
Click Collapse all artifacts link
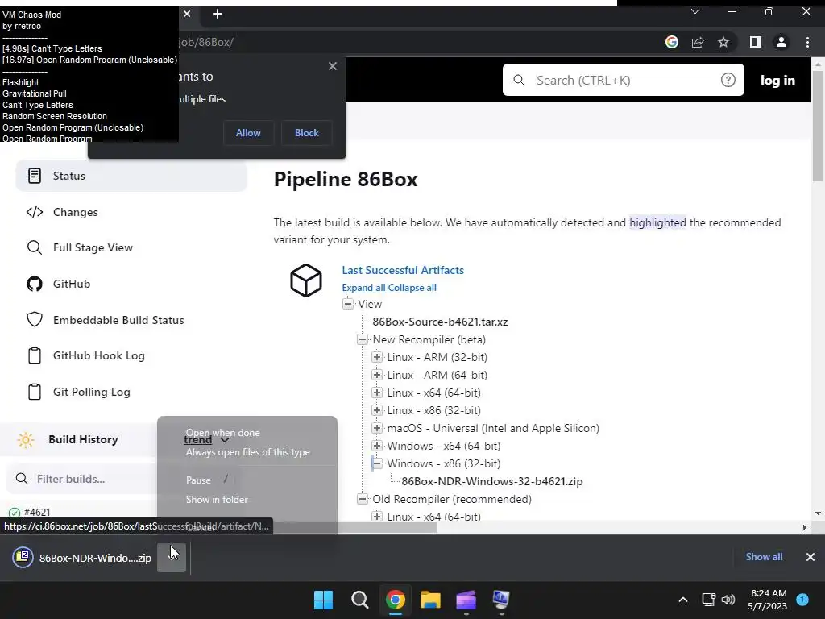[x=412, y=288]
